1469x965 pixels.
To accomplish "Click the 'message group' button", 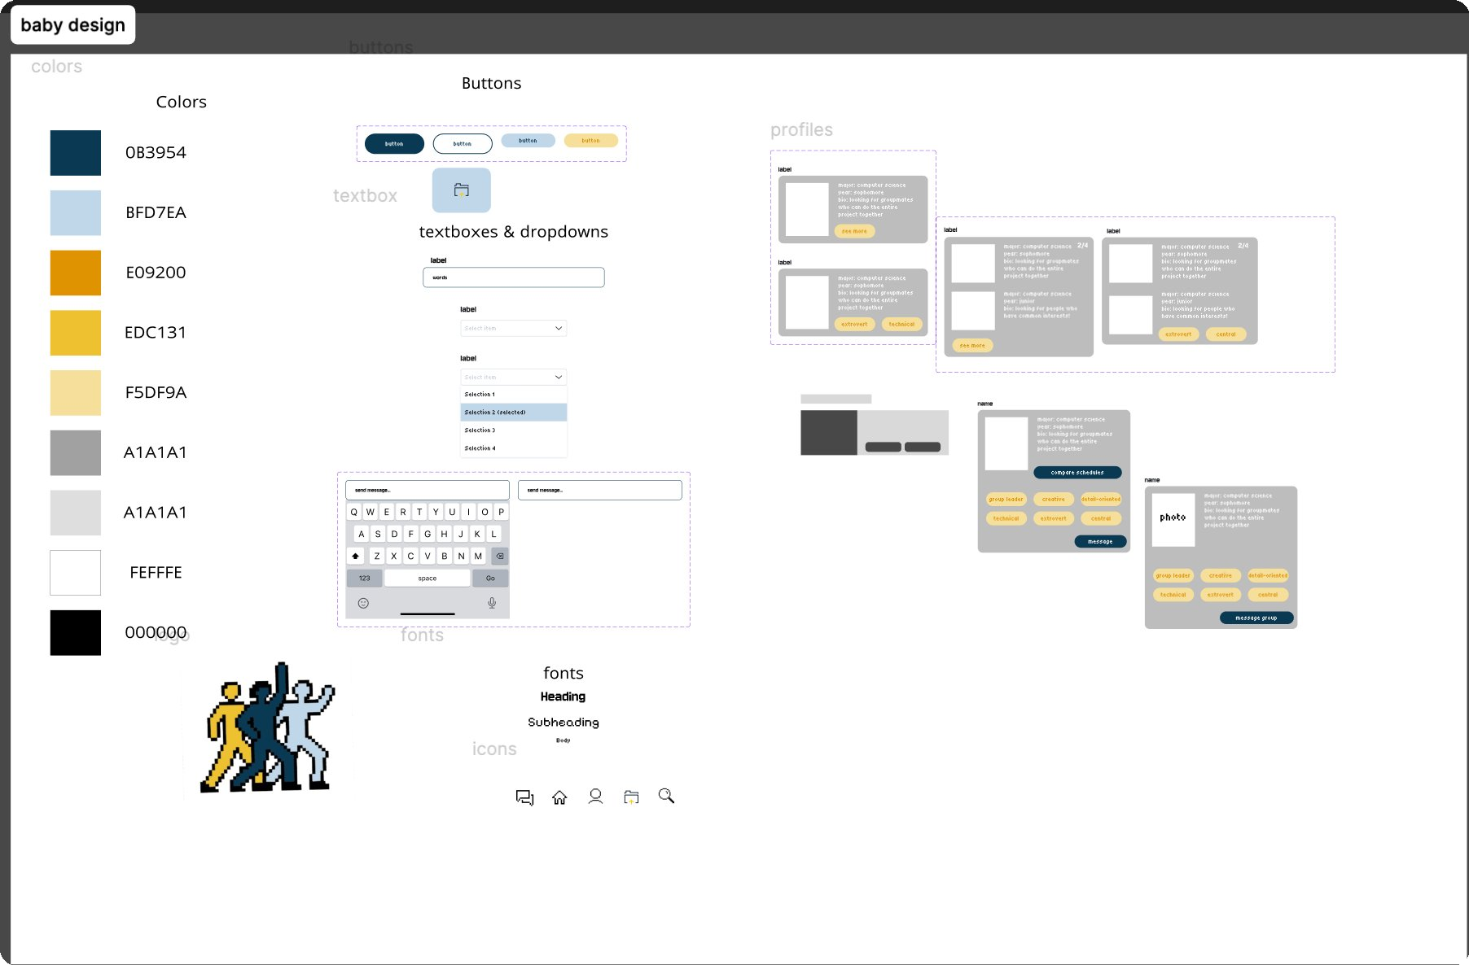I will tap(1256, 618).
